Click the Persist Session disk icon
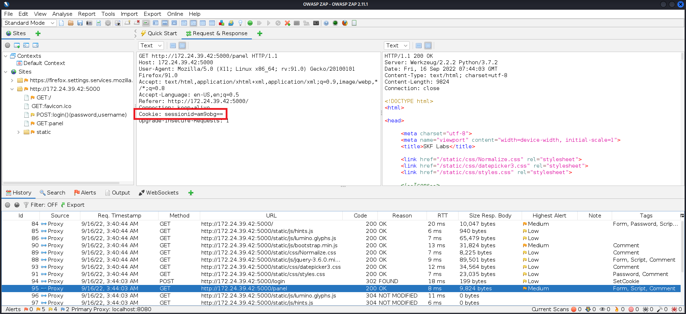The height and width of the screenshot is (314, 686). click(80, 23)
